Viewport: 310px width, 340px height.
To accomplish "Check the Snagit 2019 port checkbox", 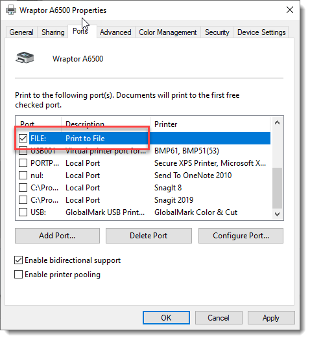I will point(23,199).
